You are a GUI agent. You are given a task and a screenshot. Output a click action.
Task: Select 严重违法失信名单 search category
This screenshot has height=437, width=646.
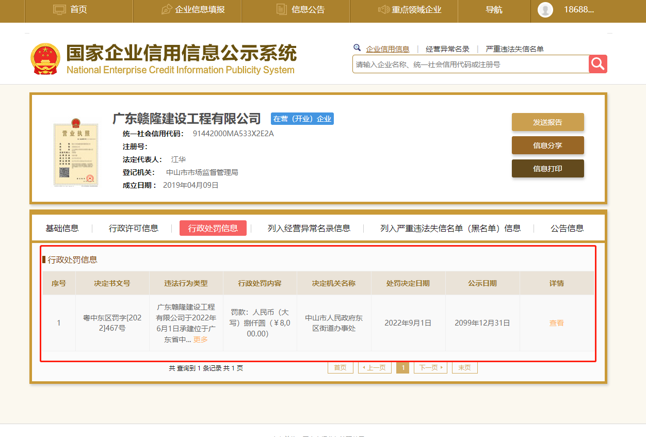pyautogui.click(x=514, y=49)
